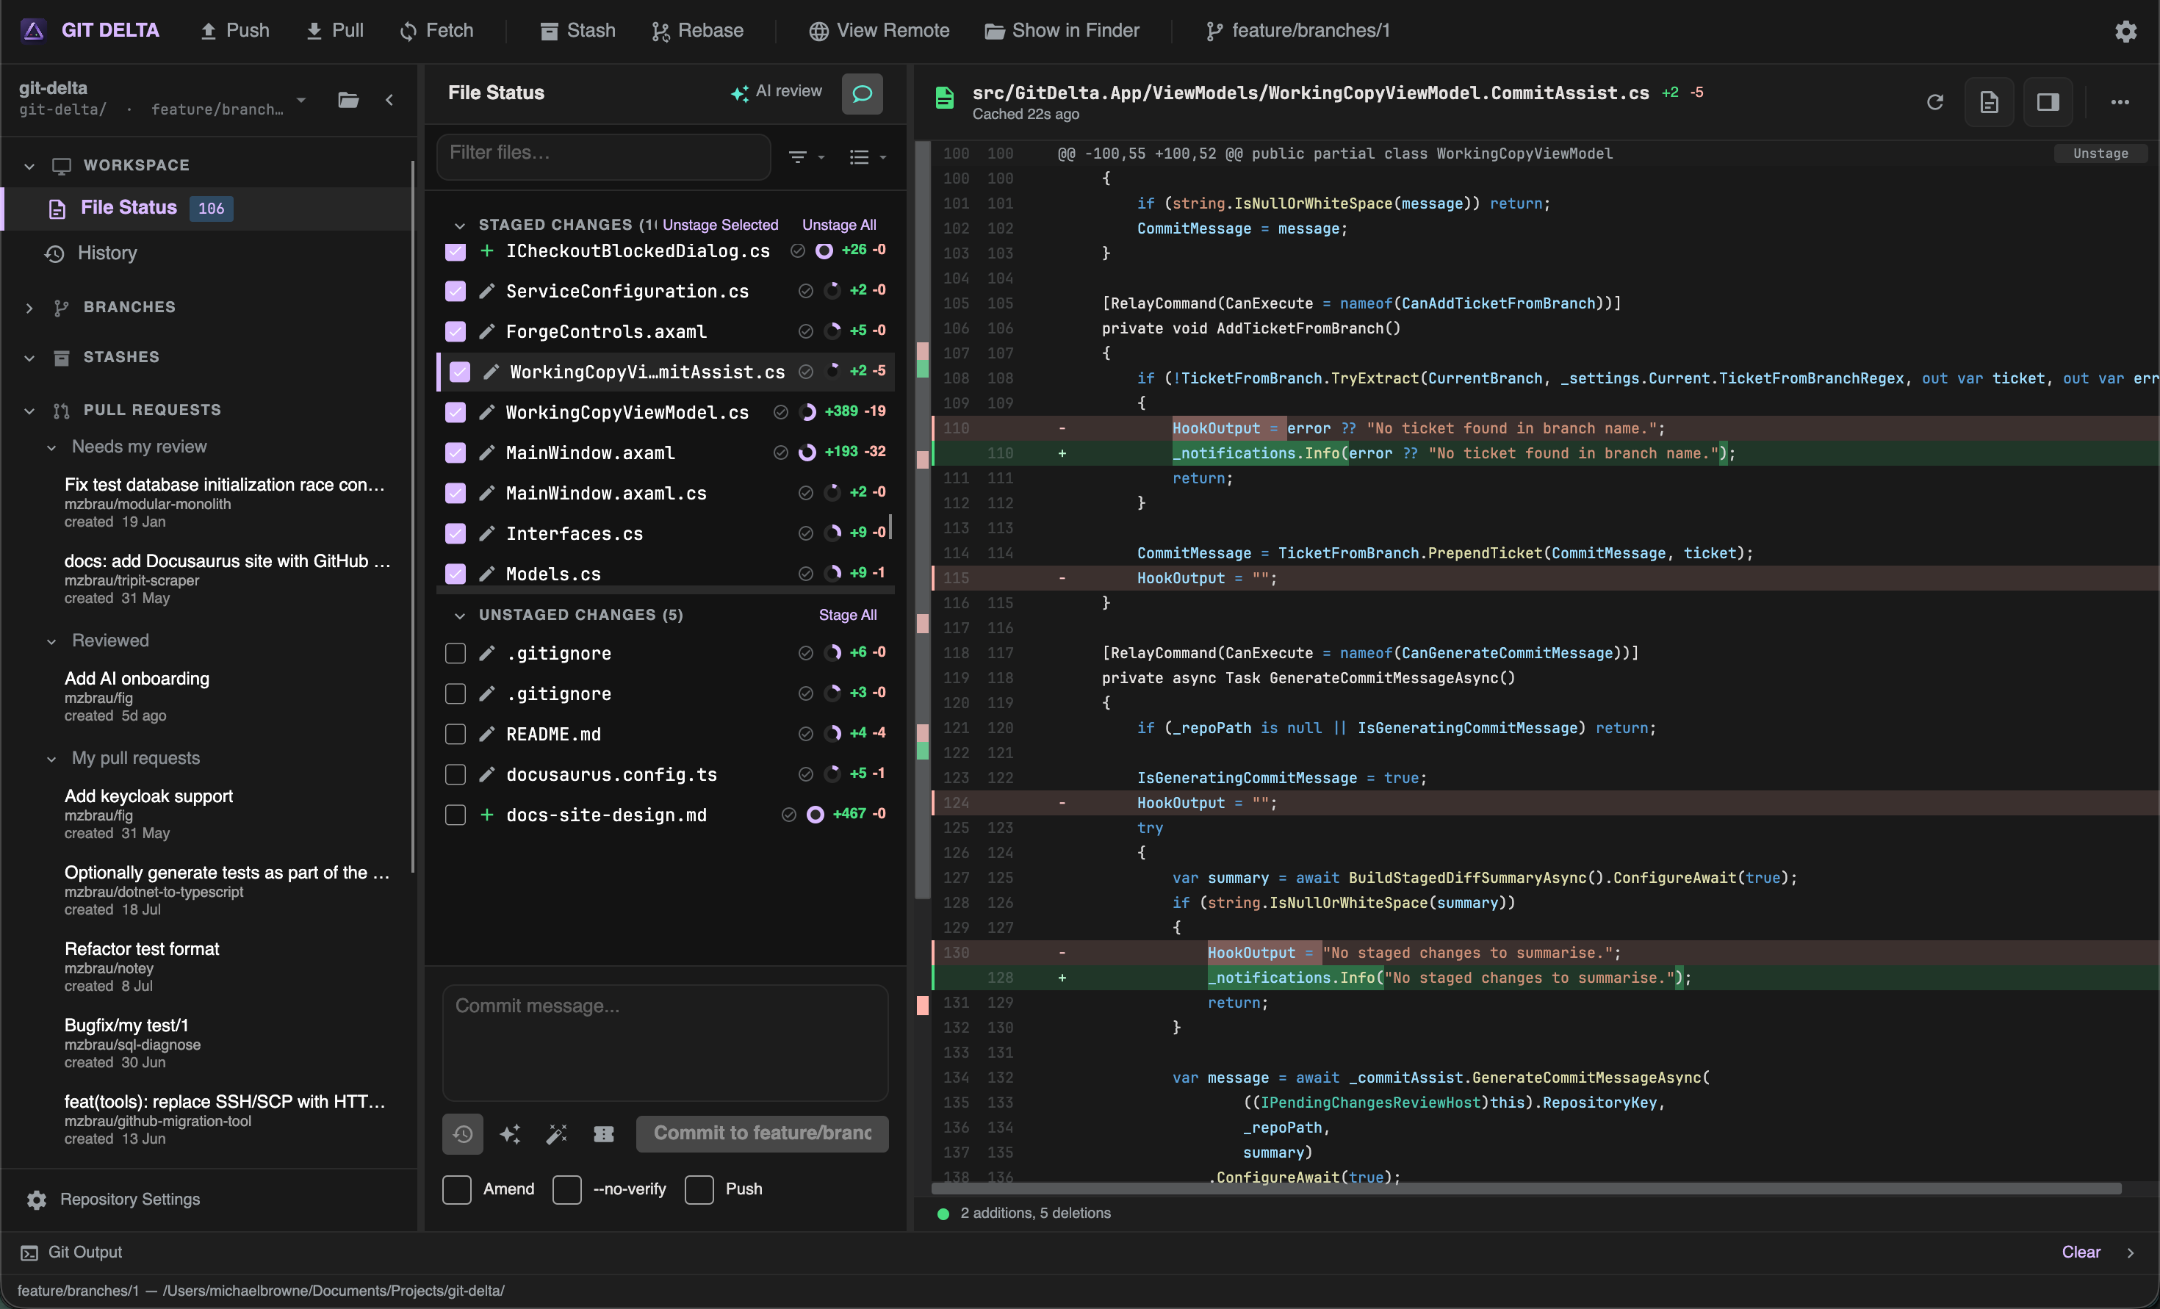Open repository branch selector dropdown arrow
Viewport: 2160px width, 1309px height.
(x=301, y=99)
